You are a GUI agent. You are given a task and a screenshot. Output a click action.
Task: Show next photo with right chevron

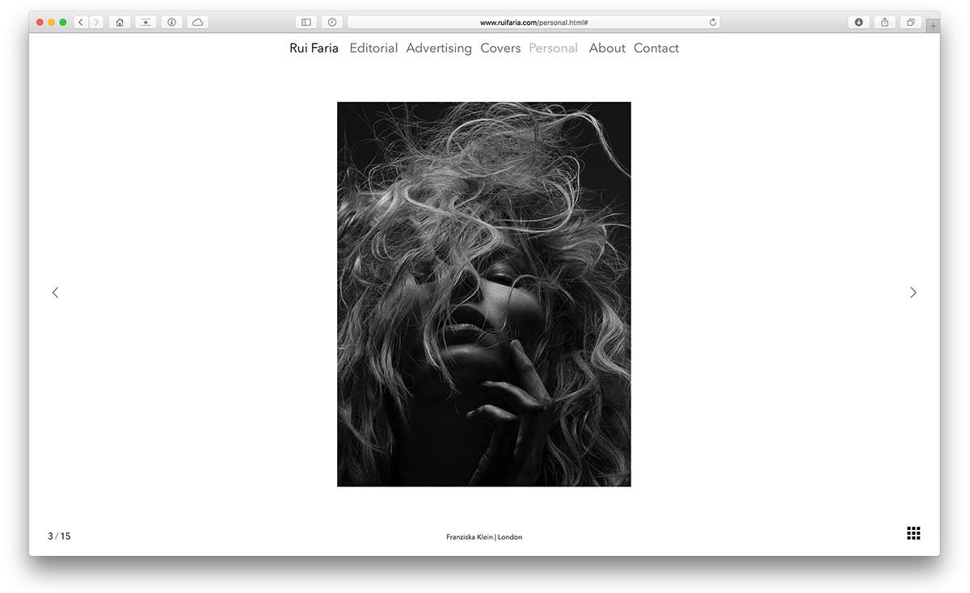(913, 292)
